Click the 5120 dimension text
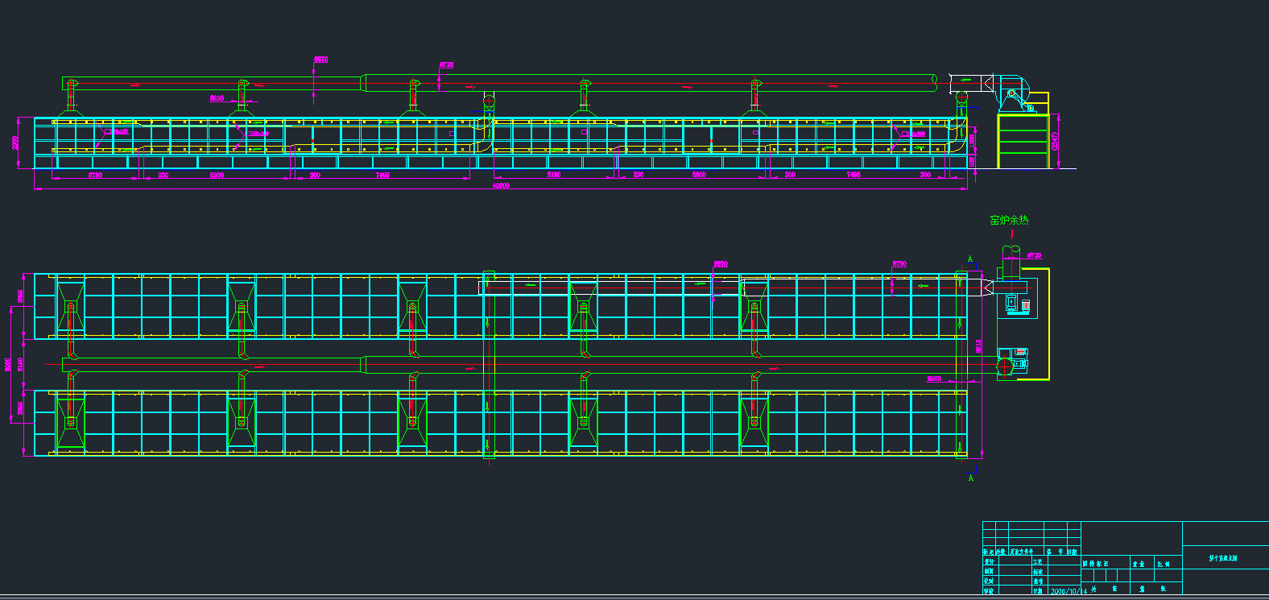Image resolution: width=1269 pixels, height=600 pixels. click(x=554, y=175)
